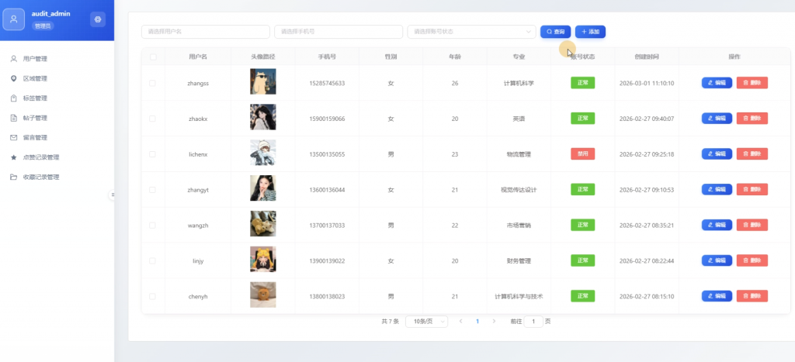Viewport: 795px width, 362px height.
Task: Check the row checkbox for zhangss
Action: coord(153,83)
